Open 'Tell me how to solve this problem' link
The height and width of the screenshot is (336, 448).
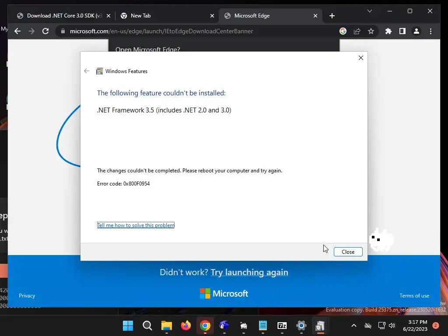point(136,225)
